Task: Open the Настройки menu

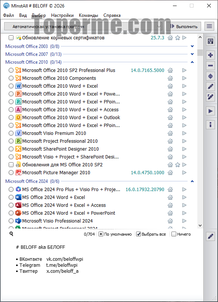Action: coord(62,15)
